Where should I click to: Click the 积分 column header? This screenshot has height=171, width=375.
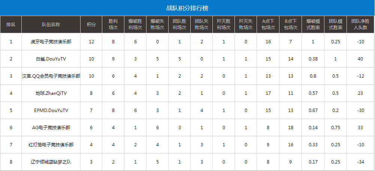click(91, 24)
